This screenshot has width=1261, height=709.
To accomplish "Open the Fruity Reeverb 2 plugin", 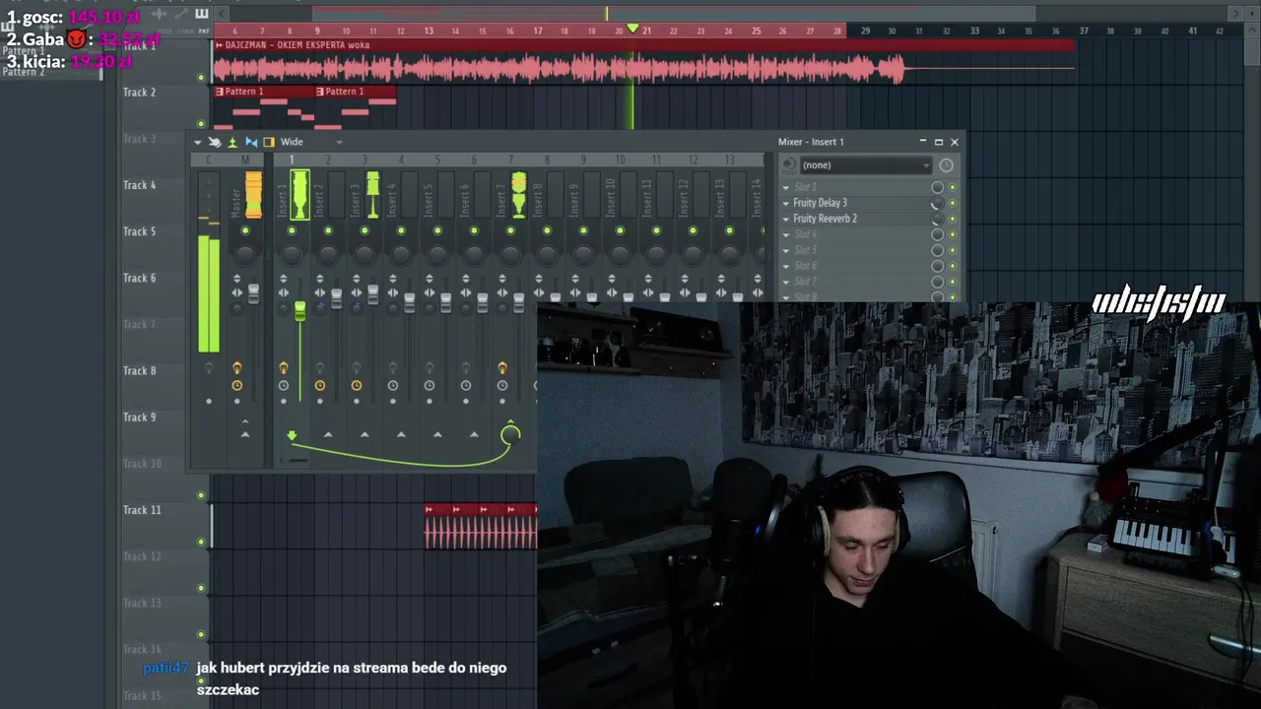I will click(x=825, y=219).
